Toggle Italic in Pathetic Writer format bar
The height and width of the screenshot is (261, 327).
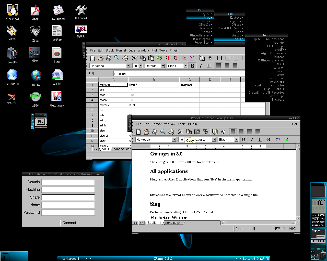coord(252,139)
